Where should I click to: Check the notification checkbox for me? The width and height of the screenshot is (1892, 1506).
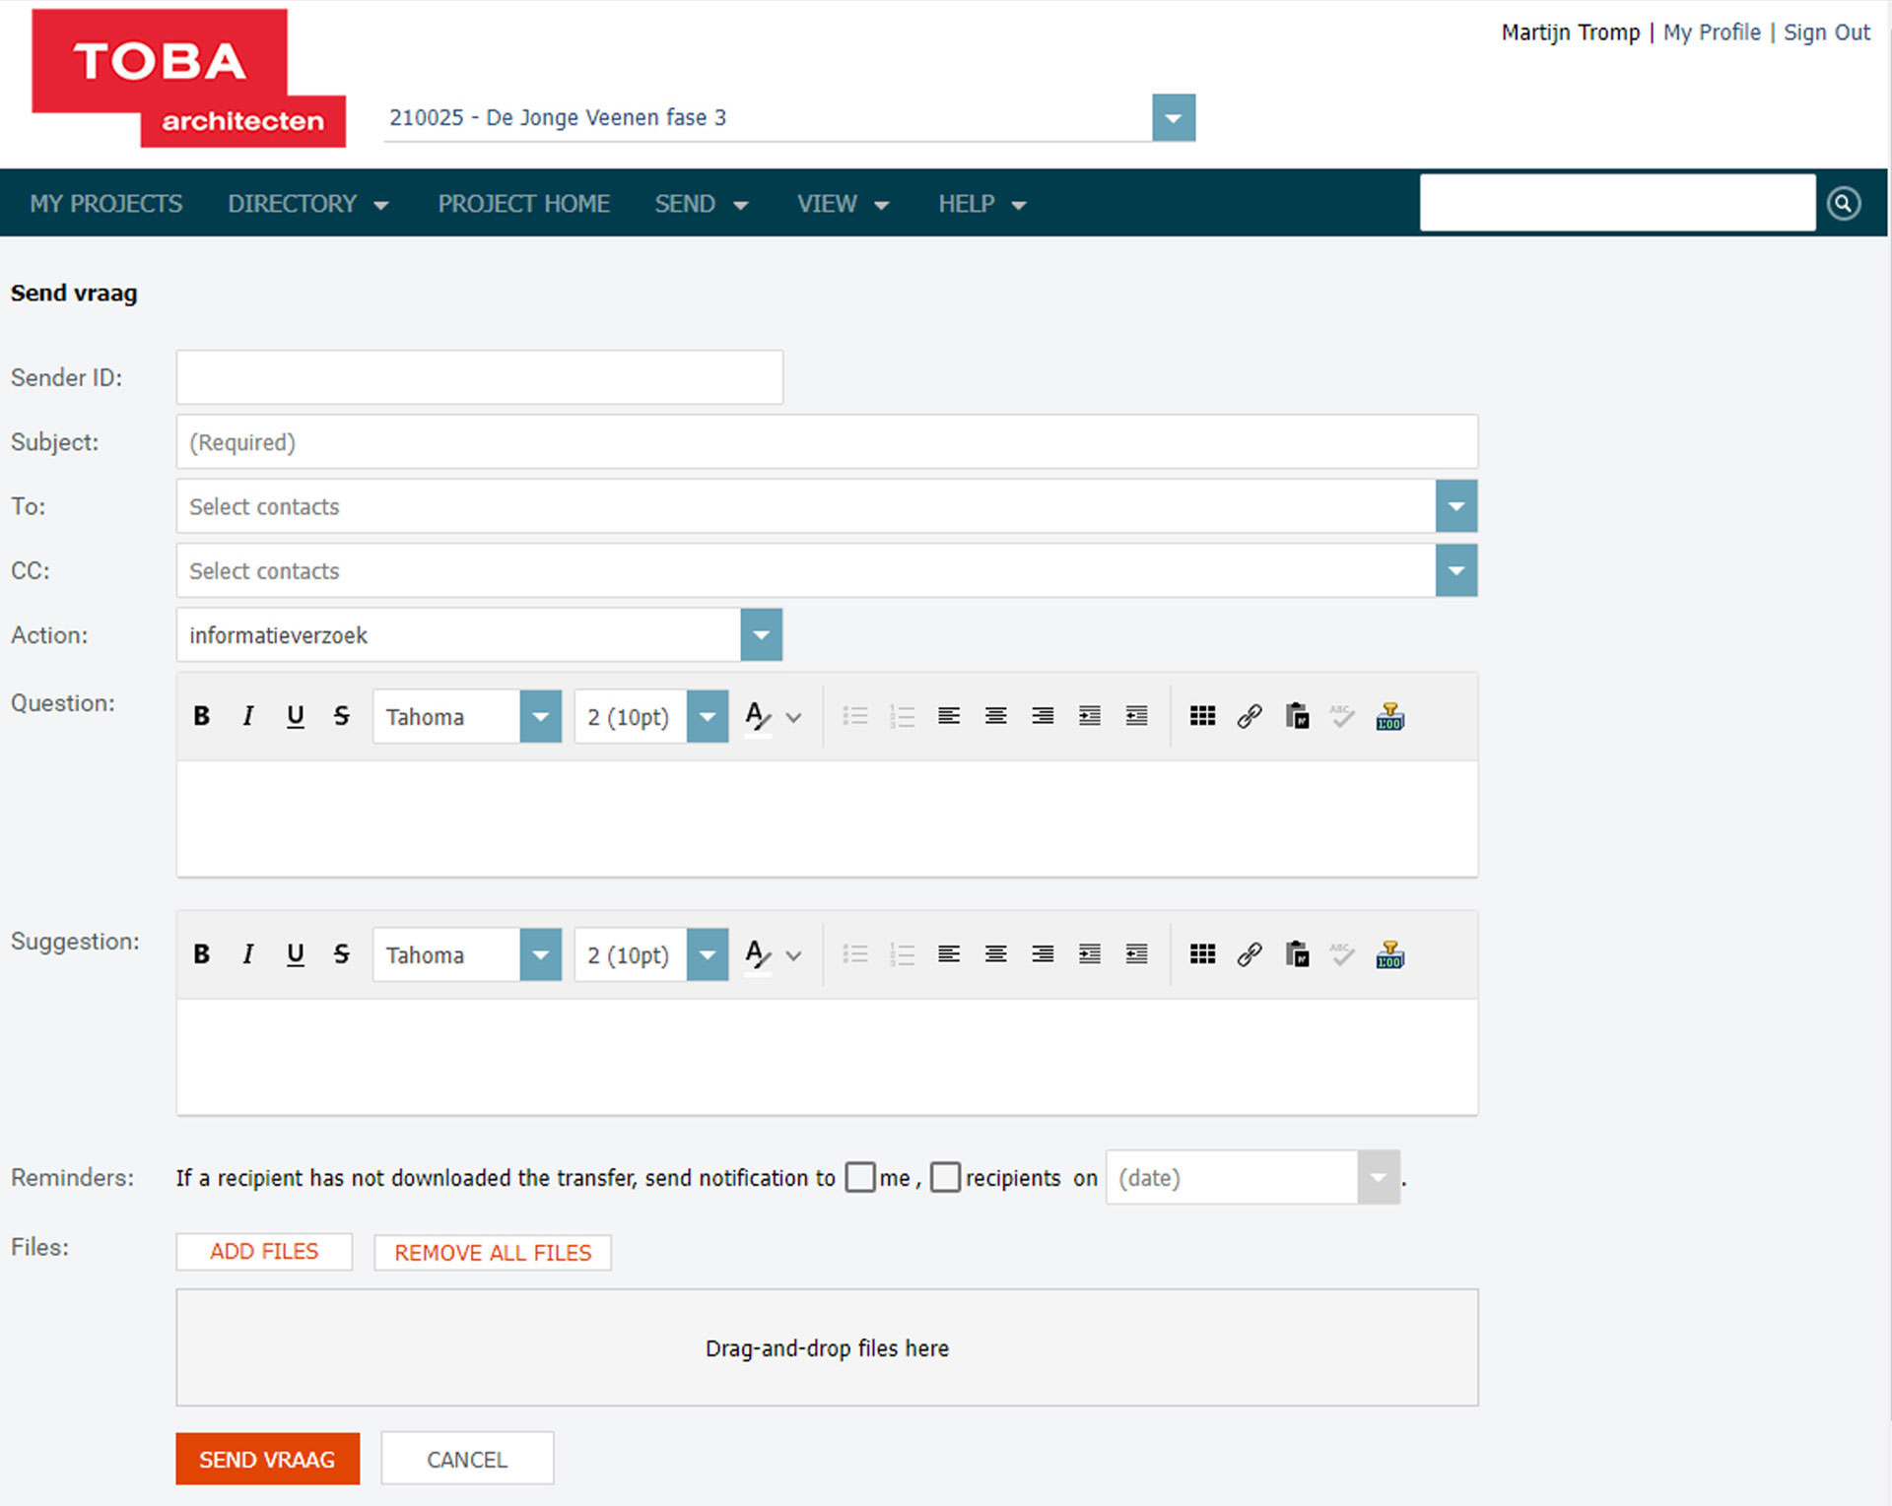coord(859,1177)
